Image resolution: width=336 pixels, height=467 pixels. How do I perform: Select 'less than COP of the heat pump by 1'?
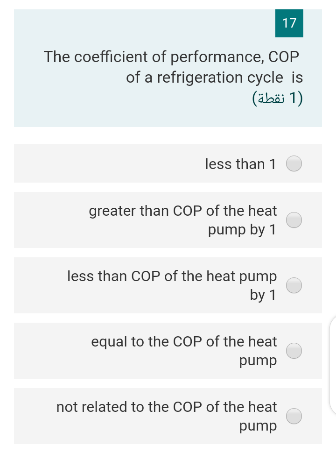point(294,285)
